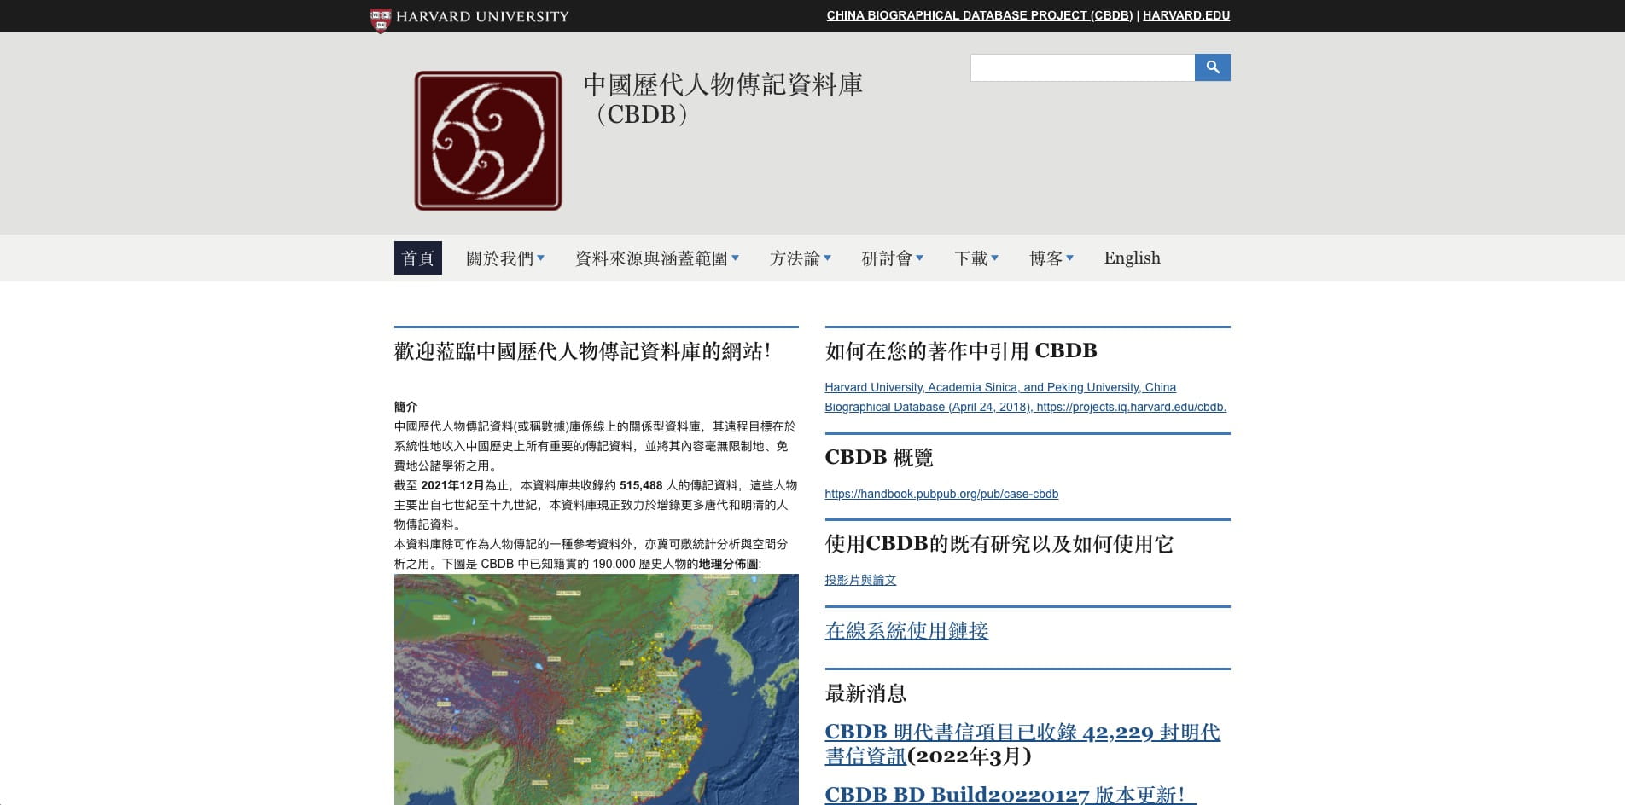This screenshot has width=1625, height=805.
Task: Visit the HARVARD.EDU link
Action: point(1187,15)
